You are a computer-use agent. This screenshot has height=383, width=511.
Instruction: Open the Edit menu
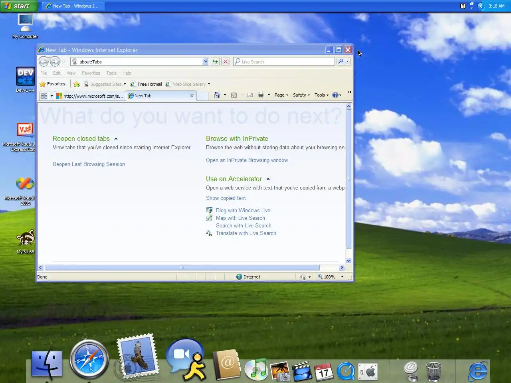(57, 73)
